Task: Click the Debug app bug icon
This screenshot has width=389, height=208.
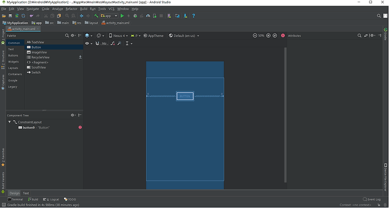Action: [135, 16]
